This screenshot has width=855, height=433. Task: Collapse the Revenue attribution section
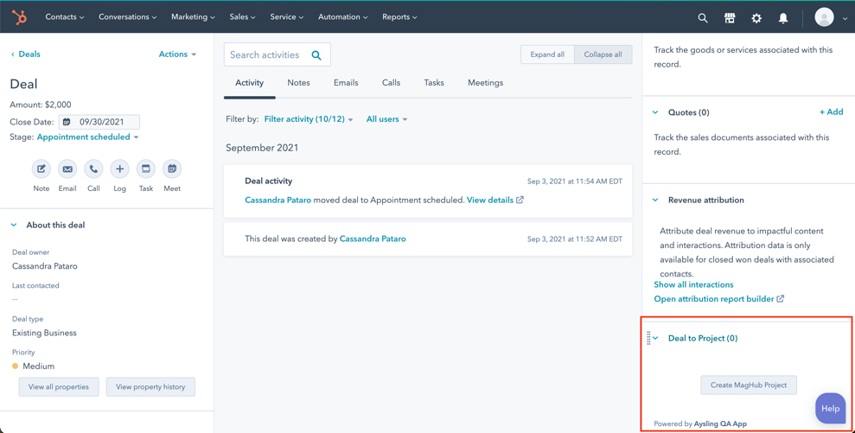[655, 201]
